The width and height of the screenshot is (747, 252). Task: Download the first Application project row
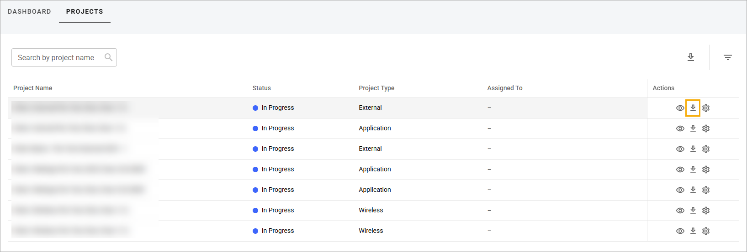point(693,129)
